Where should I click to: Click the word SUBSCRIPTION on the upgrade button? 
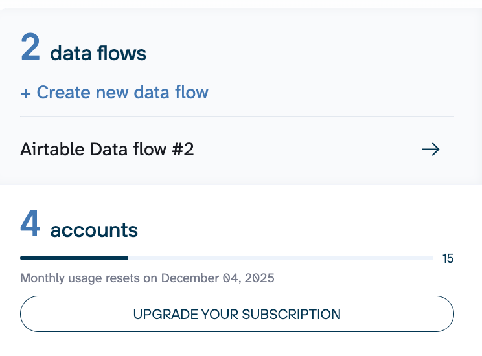coord(291,315)
